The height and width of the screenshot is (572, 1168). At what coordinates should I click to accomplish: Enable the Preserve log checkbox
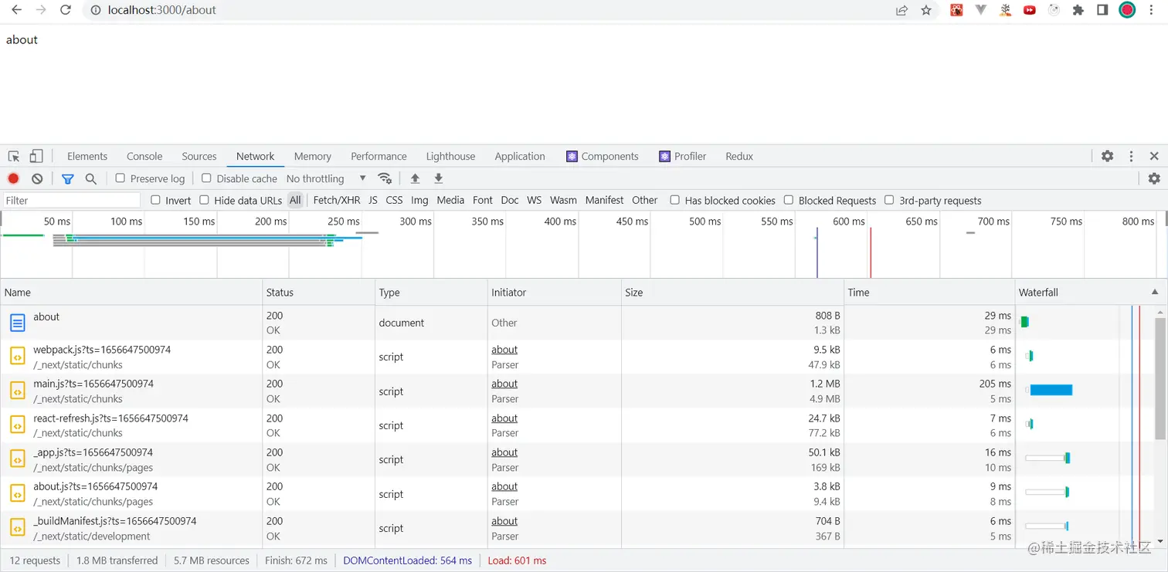point(121,178)
